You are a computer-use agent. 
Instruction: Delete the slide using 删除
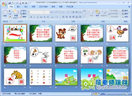(23, 17)
